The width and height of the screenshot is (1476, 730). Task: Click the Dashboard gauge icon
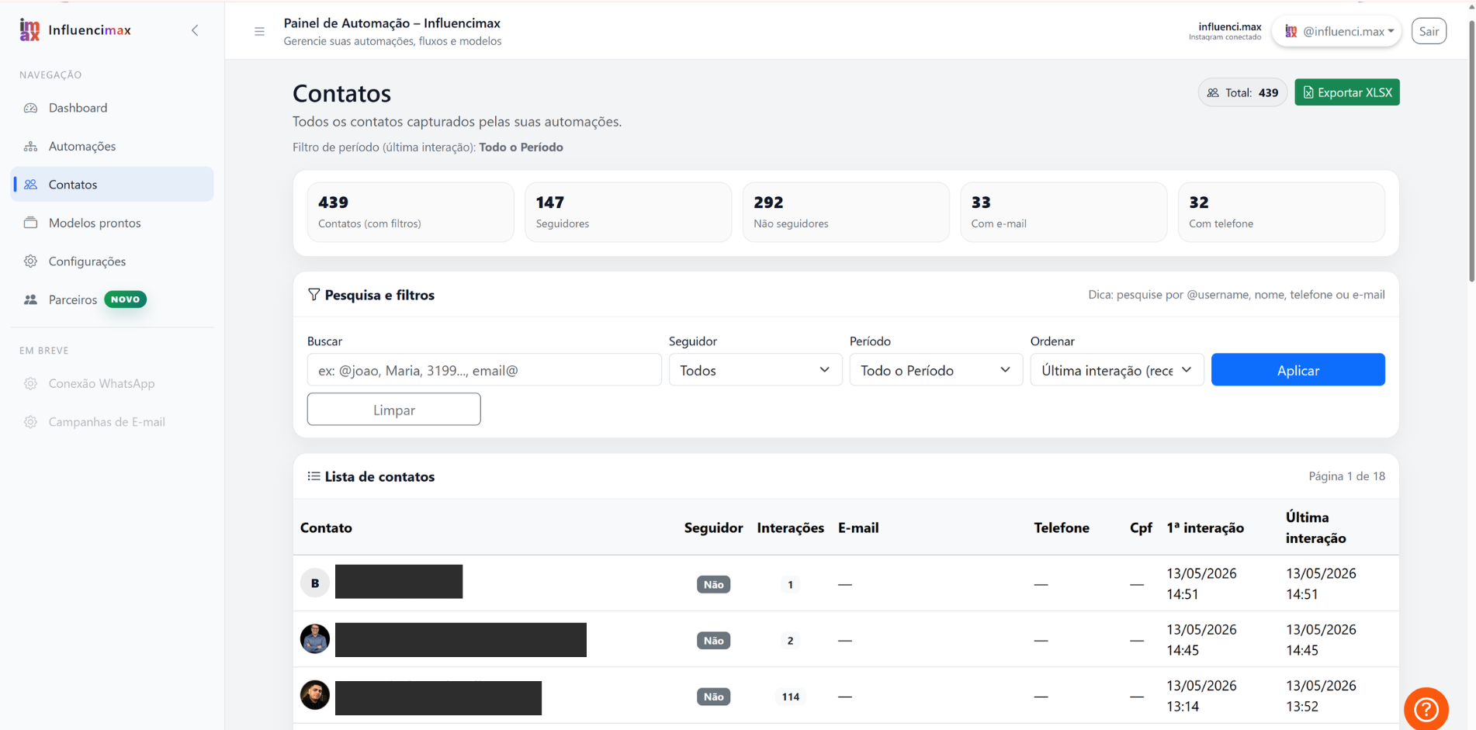(x=30, y=108)
